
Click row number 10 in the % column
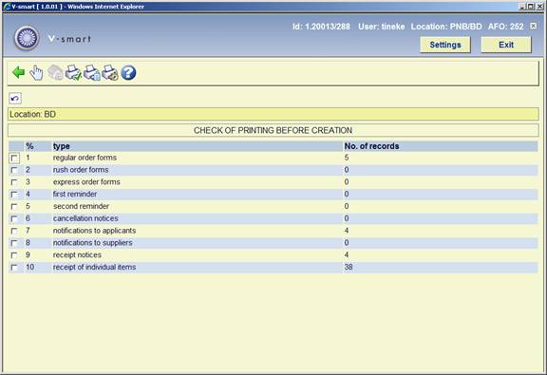(30, 267)
